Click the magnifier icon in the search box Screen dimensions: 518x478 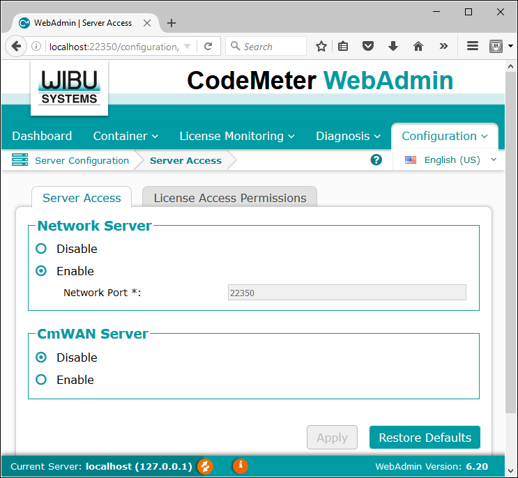pyautogui.click(x=235, y=46)
